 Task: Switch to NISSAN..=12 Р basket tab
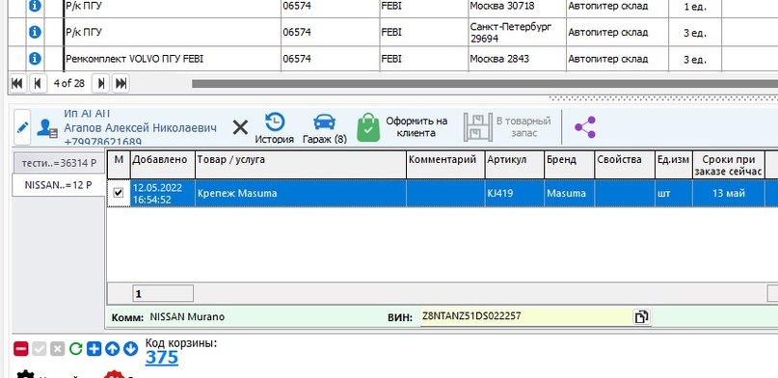(58, 185)
